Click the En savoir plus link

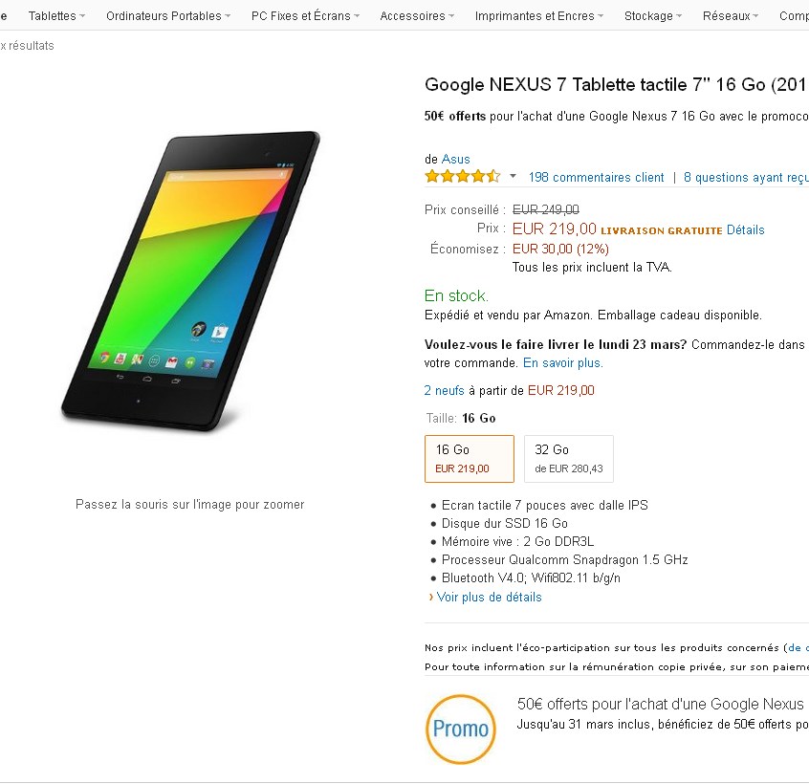(x=562, y=363)
